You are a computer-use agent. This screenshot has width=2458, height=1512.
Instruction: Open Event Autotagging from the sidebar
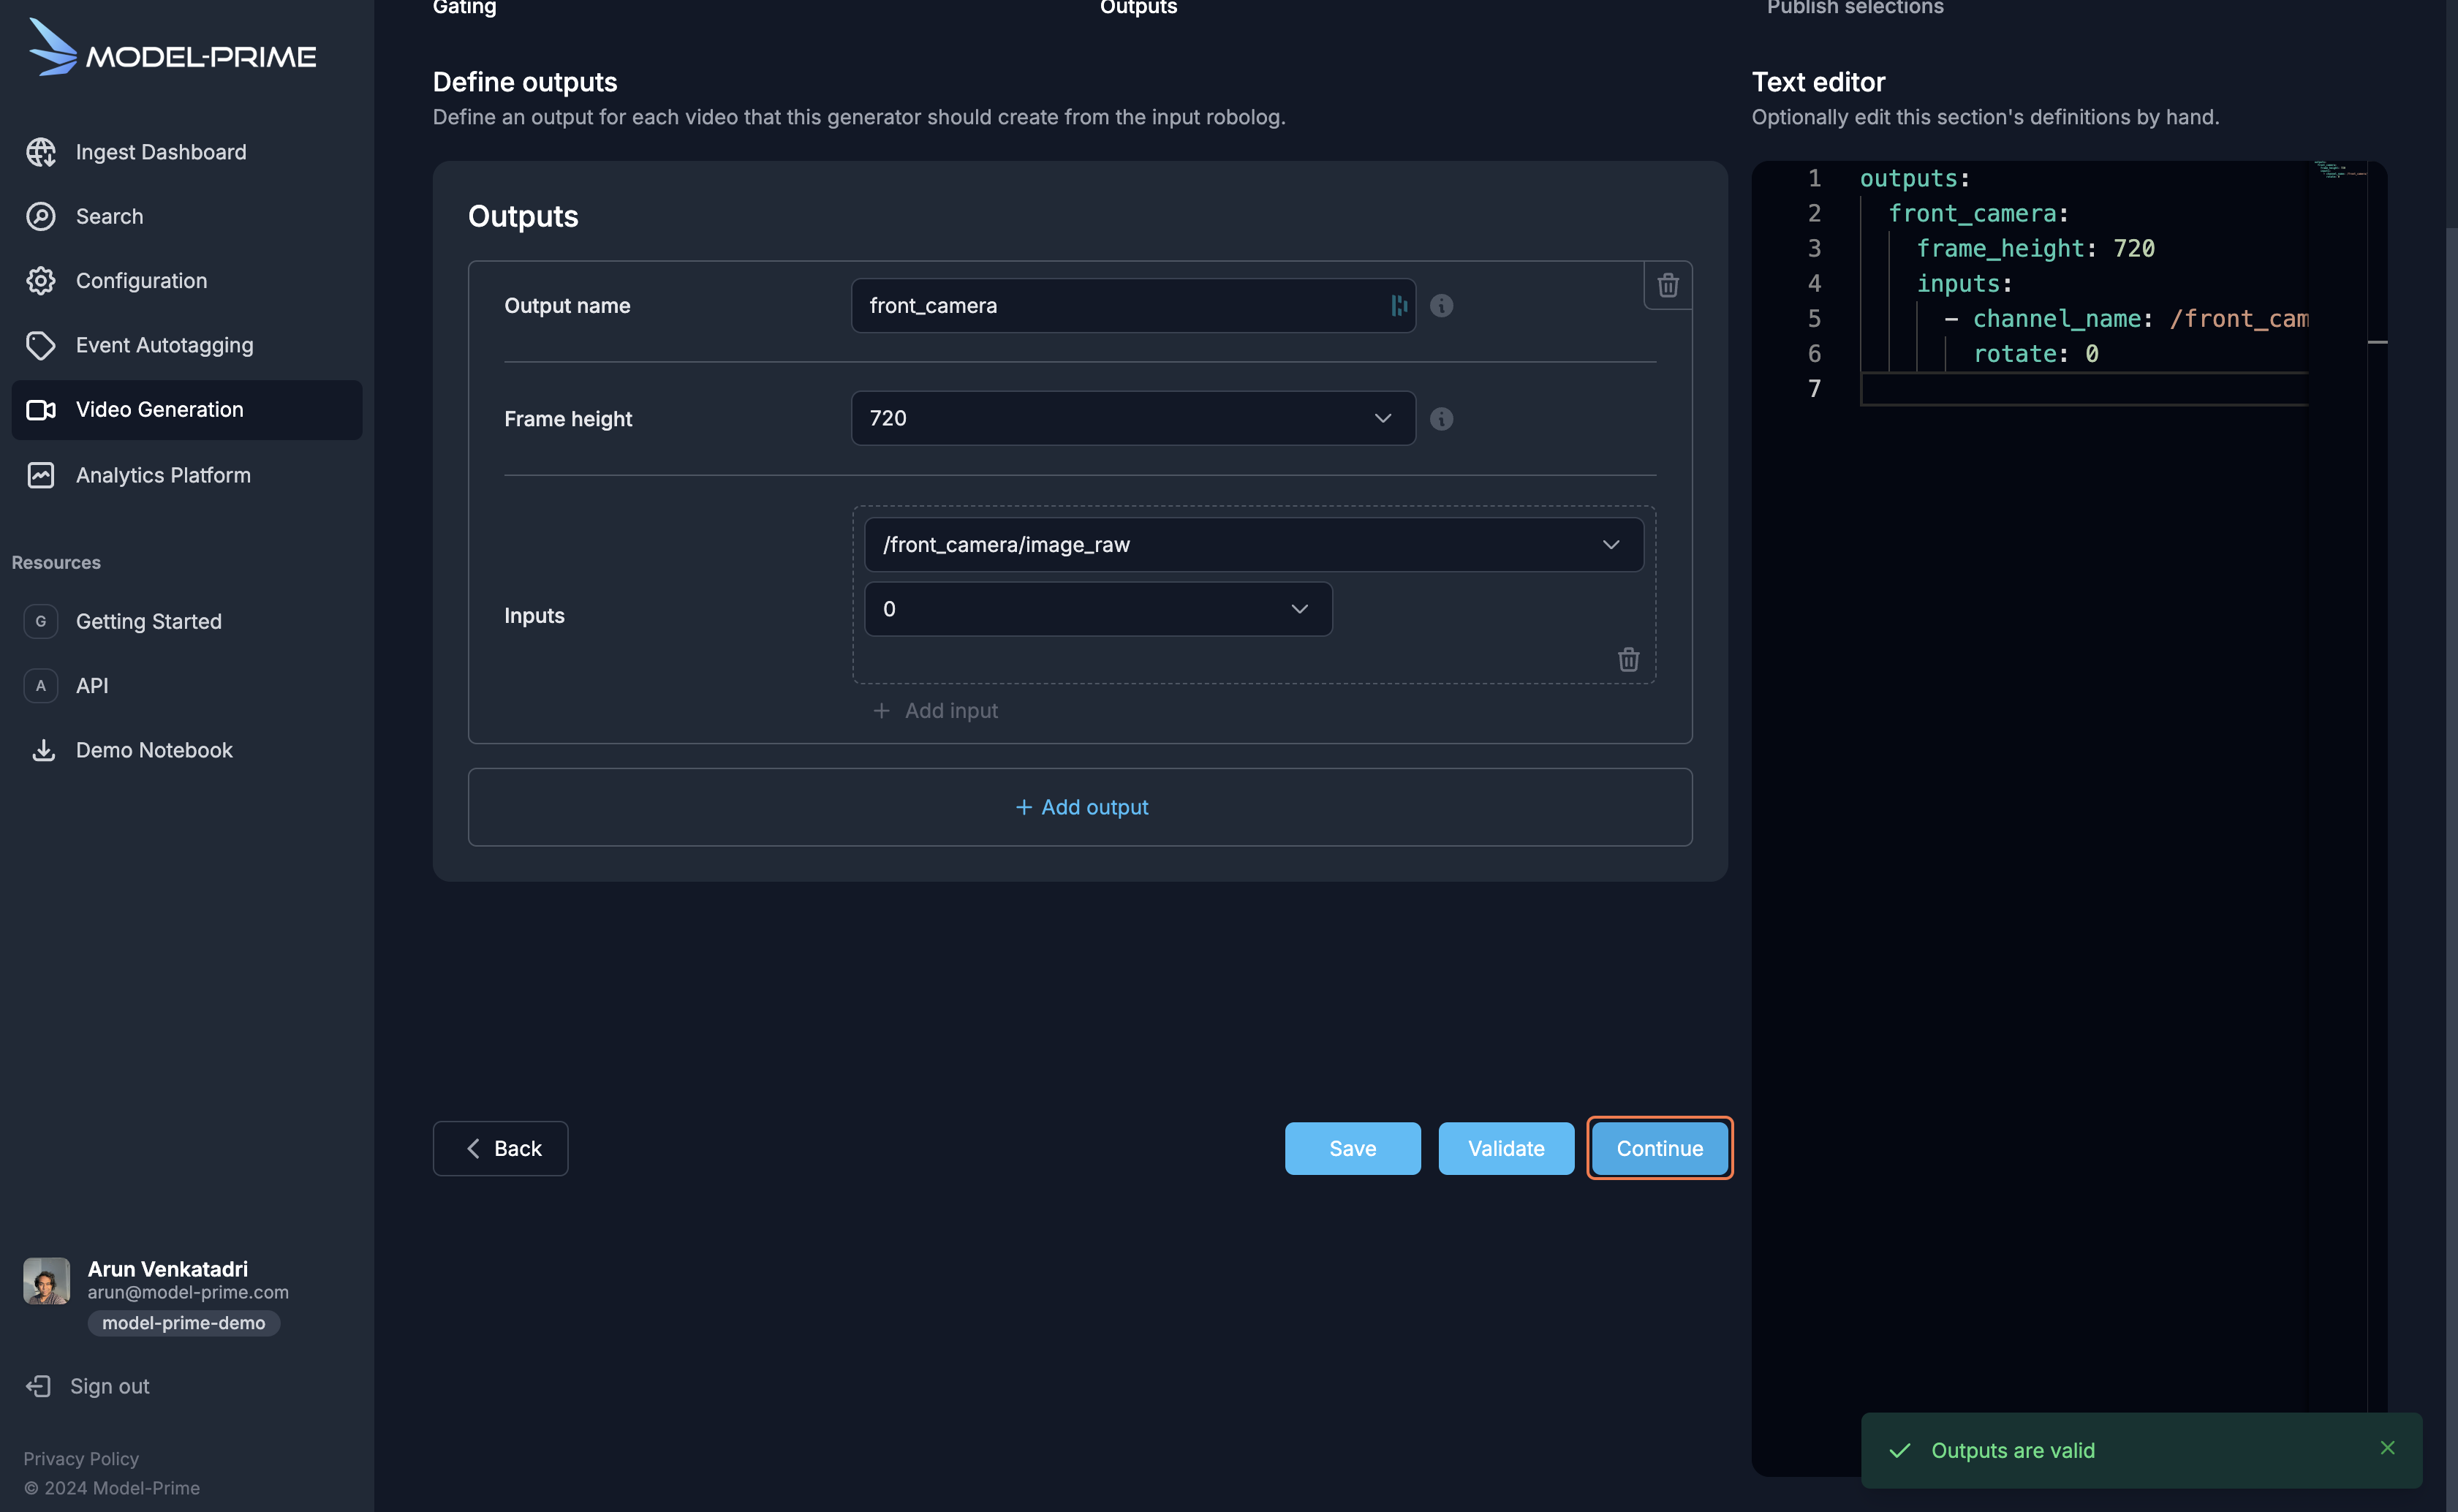pos(186,345)
